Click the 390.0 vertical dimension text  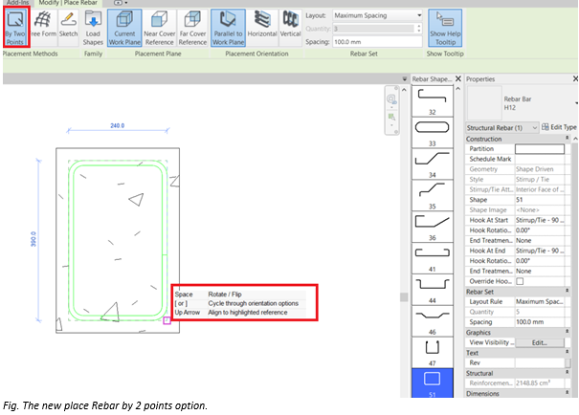(33, 239)
